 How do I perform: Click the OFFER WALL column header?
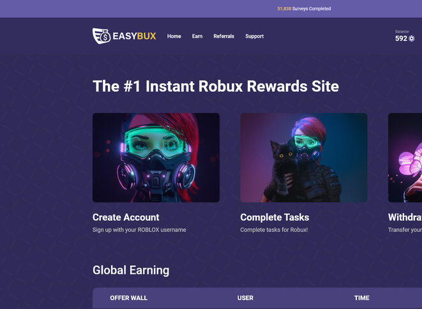(x=129, y=298)
